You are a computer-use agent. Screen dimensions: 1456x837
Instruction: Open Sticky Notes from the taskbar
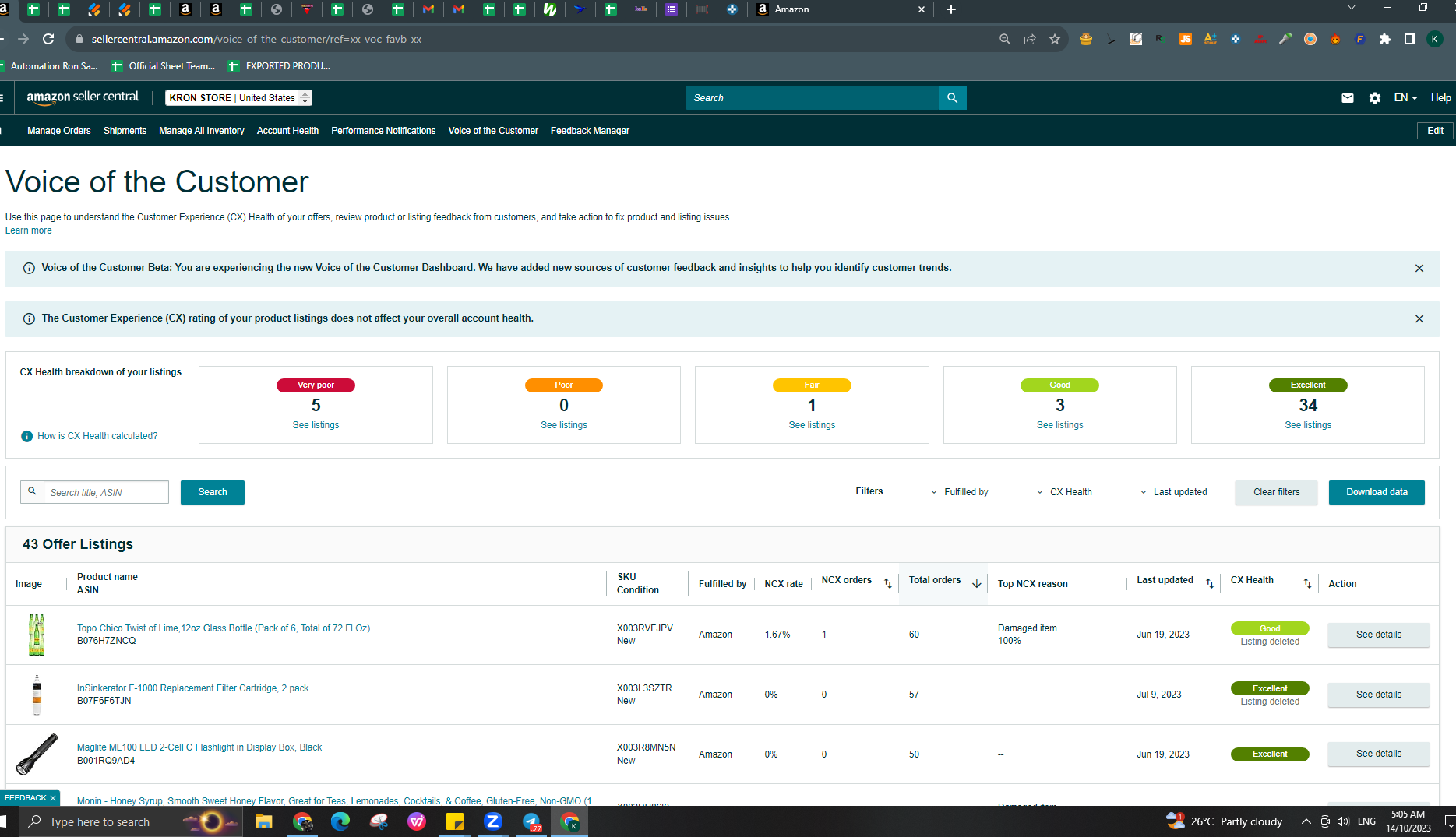coord(455,821)
